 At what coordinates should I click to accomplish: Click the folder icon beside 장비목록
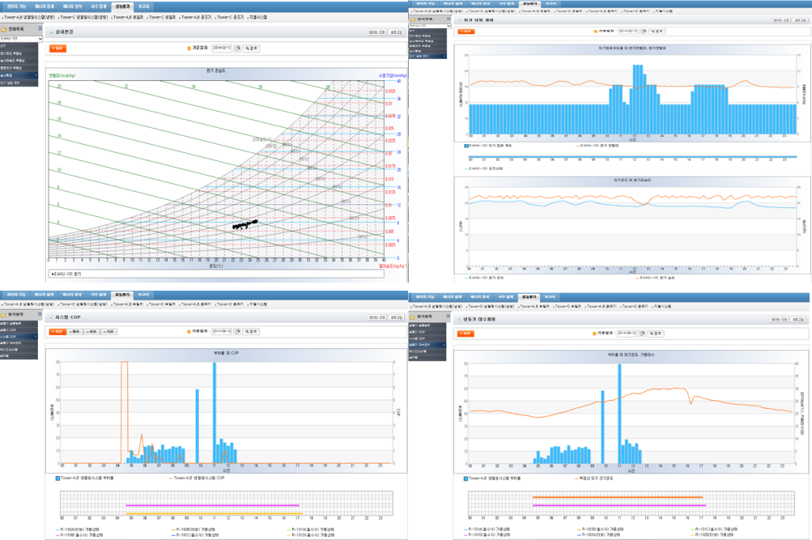(x=4, y=29)
